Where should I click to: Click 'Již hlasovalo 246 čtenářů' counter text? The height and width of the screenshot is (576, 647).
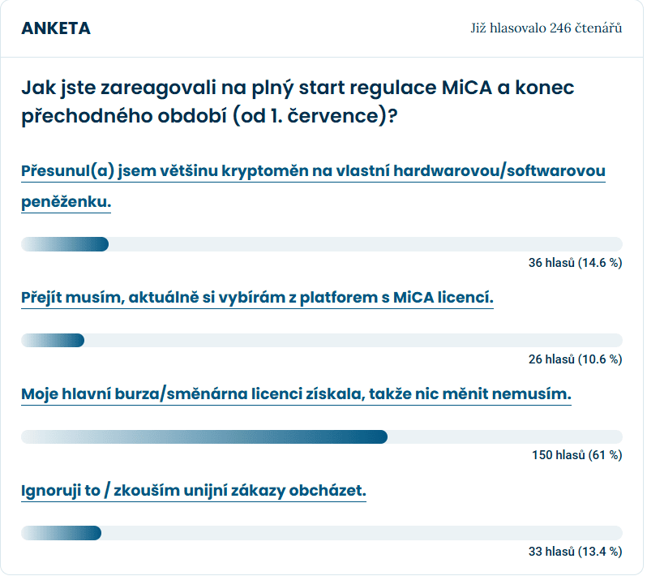pyautogui.click(x=546, y=28)
